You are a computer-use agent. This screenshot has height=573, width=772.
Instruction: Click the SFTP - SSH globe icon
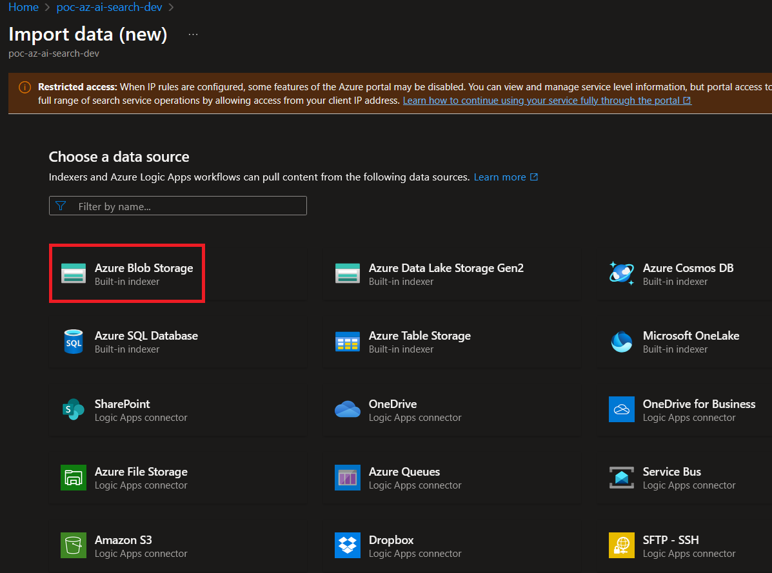point(621,545)
